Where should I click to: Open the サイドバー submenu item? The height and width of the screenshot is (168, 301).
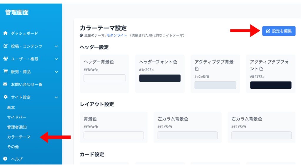click(x=17, y=117)
